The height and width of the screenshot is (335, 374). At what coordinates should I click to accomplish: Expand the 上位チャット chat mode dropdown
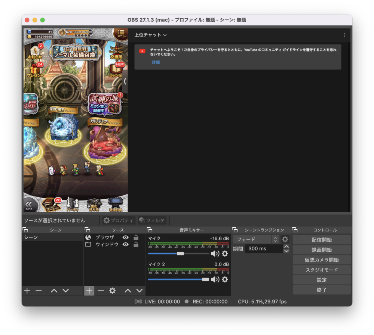(x=150, y=35)
